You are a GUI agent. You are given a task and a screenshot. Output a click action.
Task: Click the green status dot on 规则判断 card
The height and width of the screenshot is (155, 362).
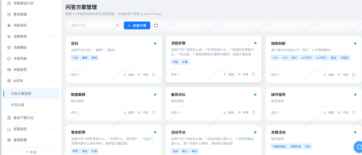pos(355,43)
